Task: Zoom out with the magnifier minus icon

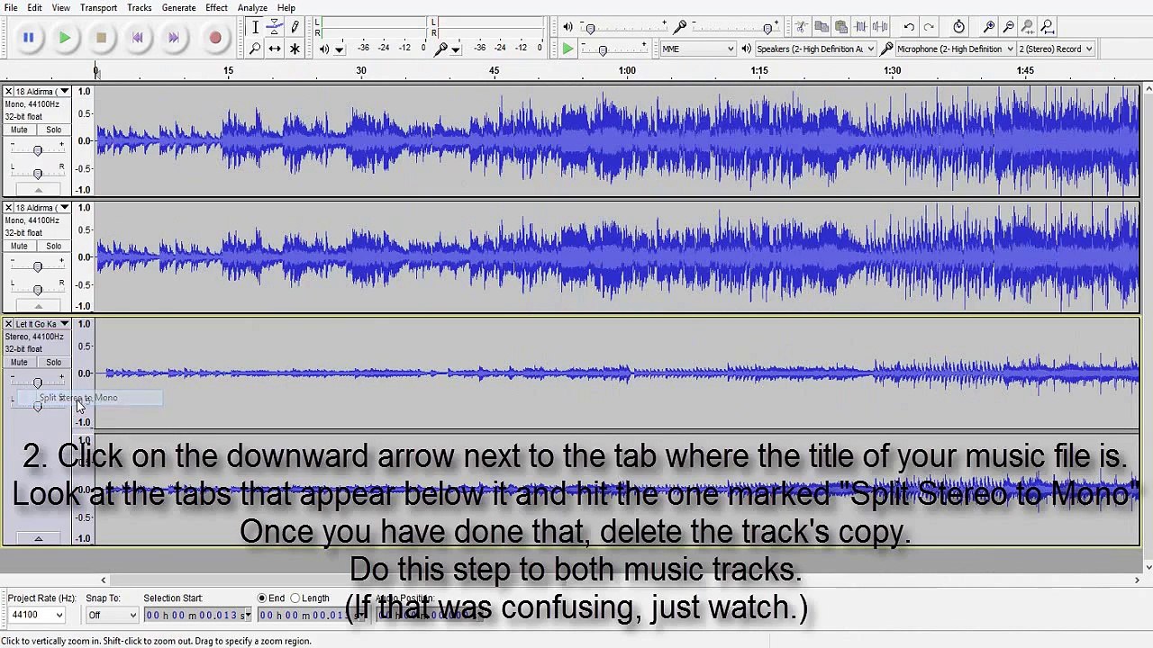Action: tap(1008, 27)
